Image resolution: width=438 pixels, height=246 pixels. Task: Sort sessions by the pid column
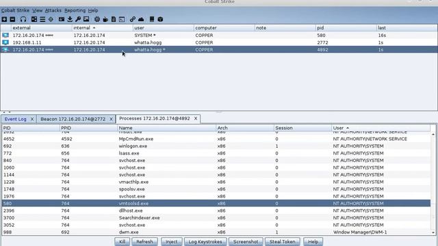click(x=346, y=28)
